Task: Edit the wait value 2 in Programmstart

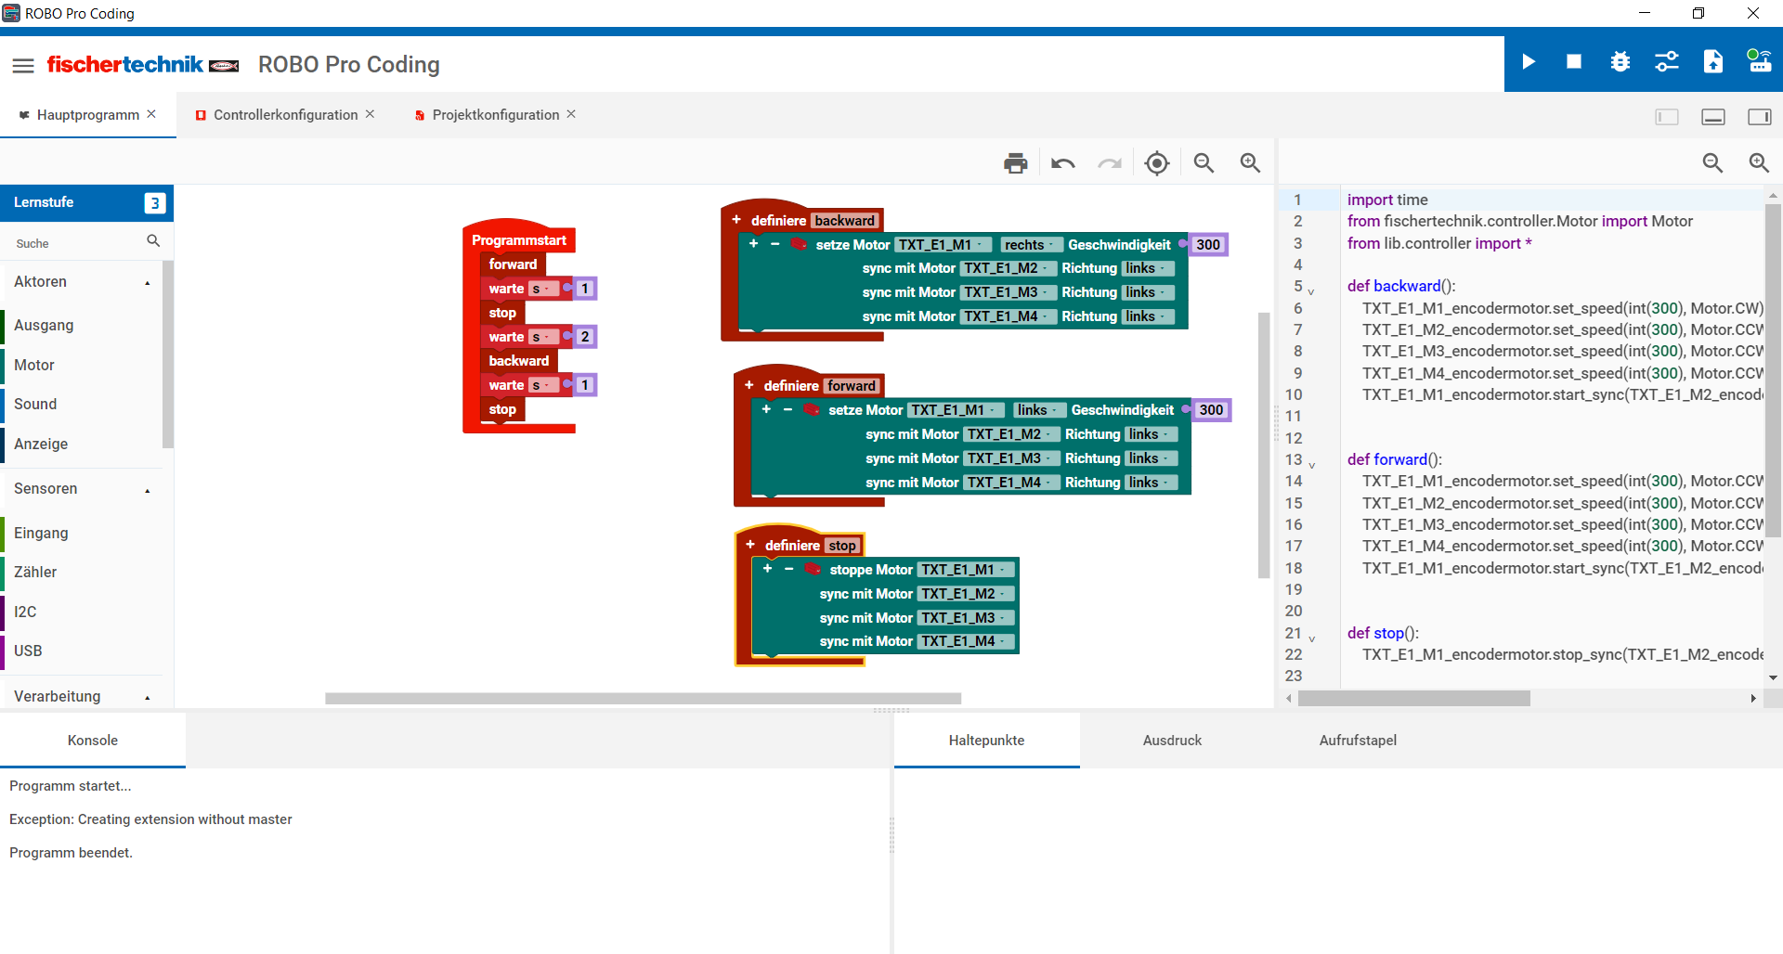Action: coord(585,337)
